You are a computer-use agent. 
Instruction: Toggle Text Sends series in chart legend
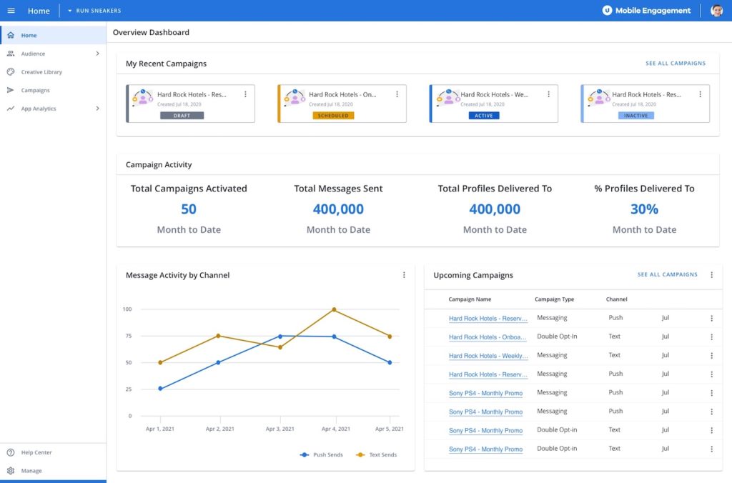point(376,454)
